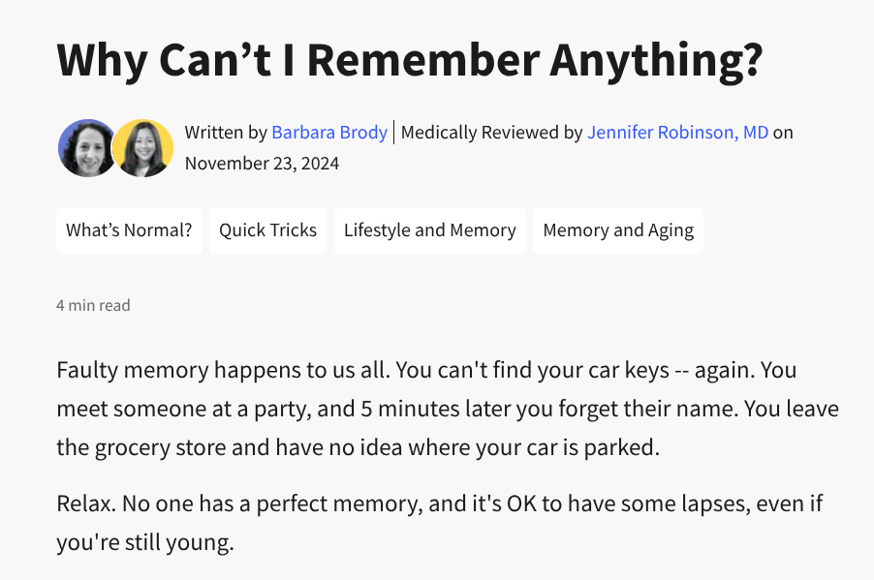Go to the Quick Tricks section
This screenshot has width=874, height=580.
tap(267, 230)
